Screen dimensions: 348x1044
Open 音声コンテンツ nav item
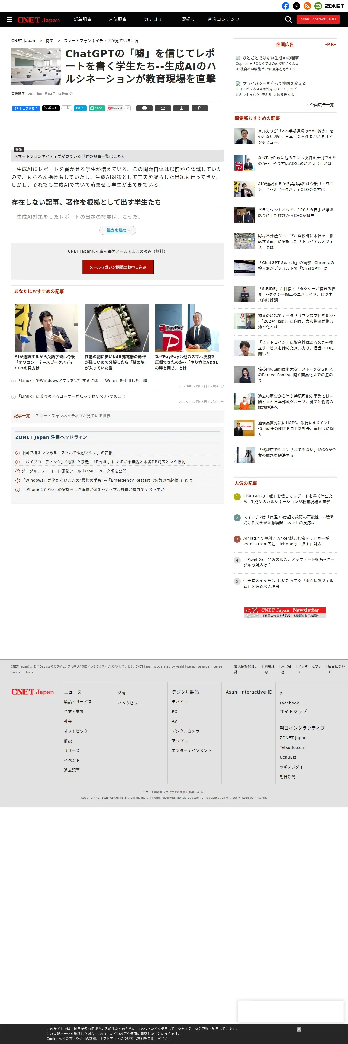(223, 20)
